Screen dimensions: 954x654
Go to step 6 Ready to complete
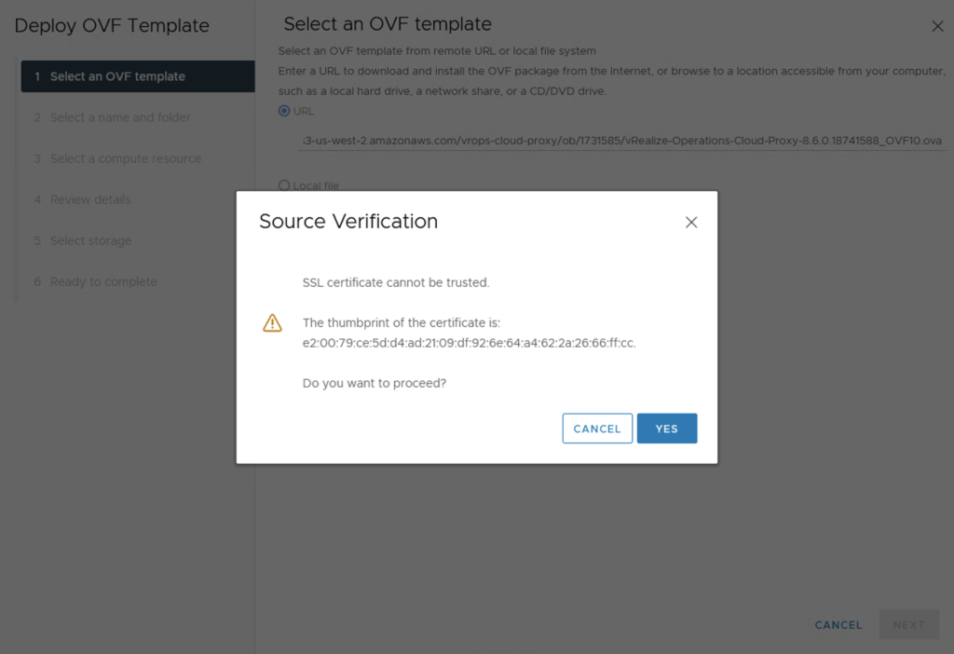point(103,281)
